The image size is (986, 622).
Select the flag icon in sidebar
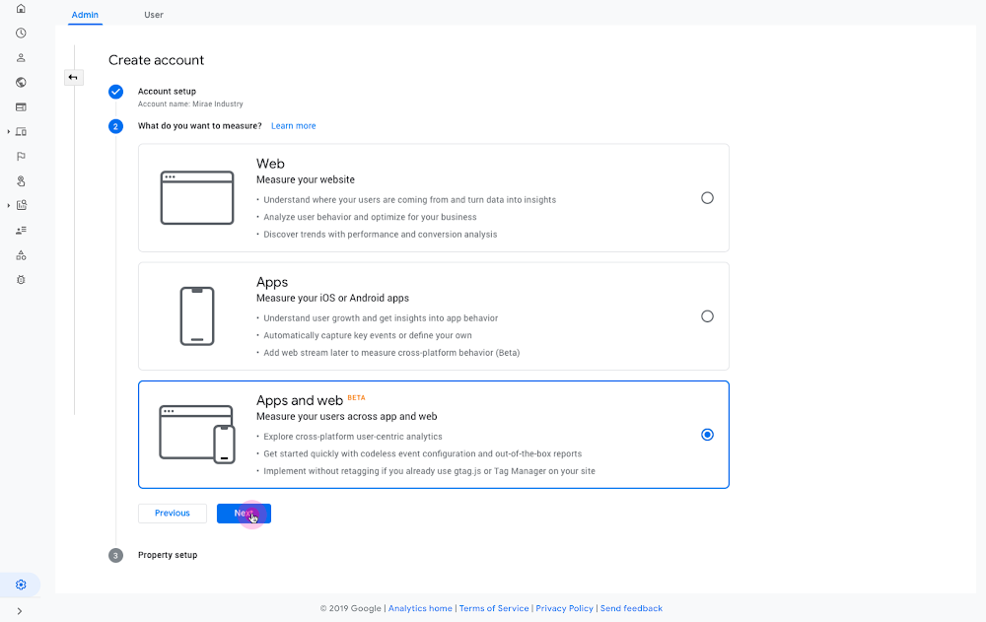point(20,156)
